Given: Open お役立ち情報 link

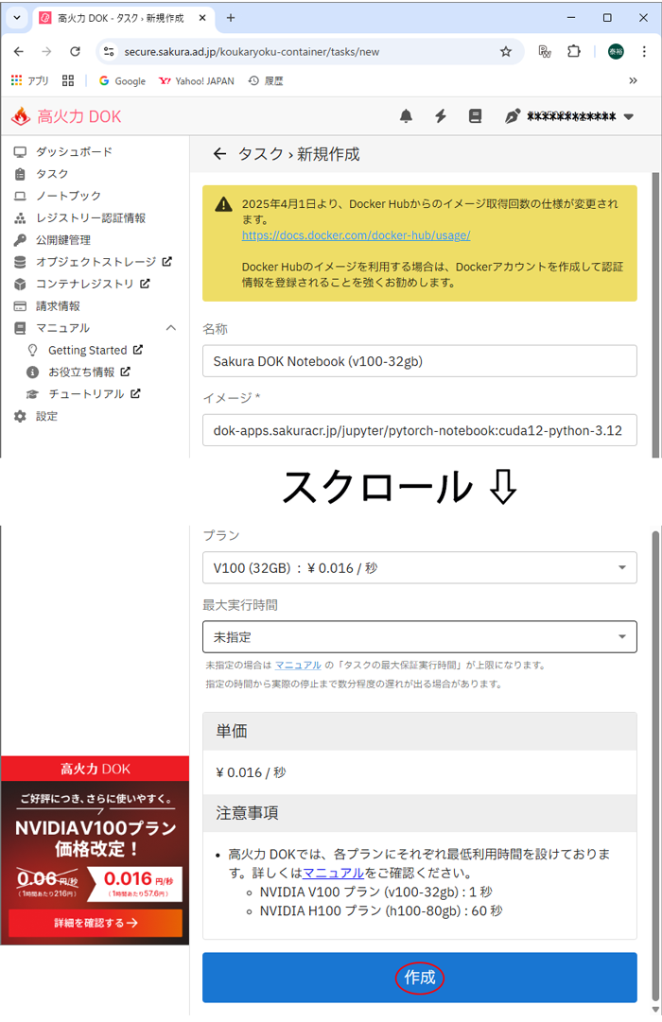Looking at the screenshot, I should point(89,372).
